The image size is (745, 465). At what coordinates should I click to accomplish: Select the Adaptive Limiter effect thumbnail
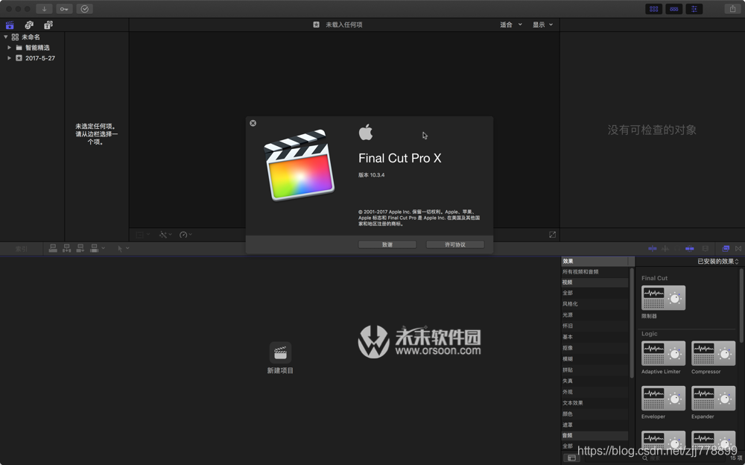coord(663,353)
